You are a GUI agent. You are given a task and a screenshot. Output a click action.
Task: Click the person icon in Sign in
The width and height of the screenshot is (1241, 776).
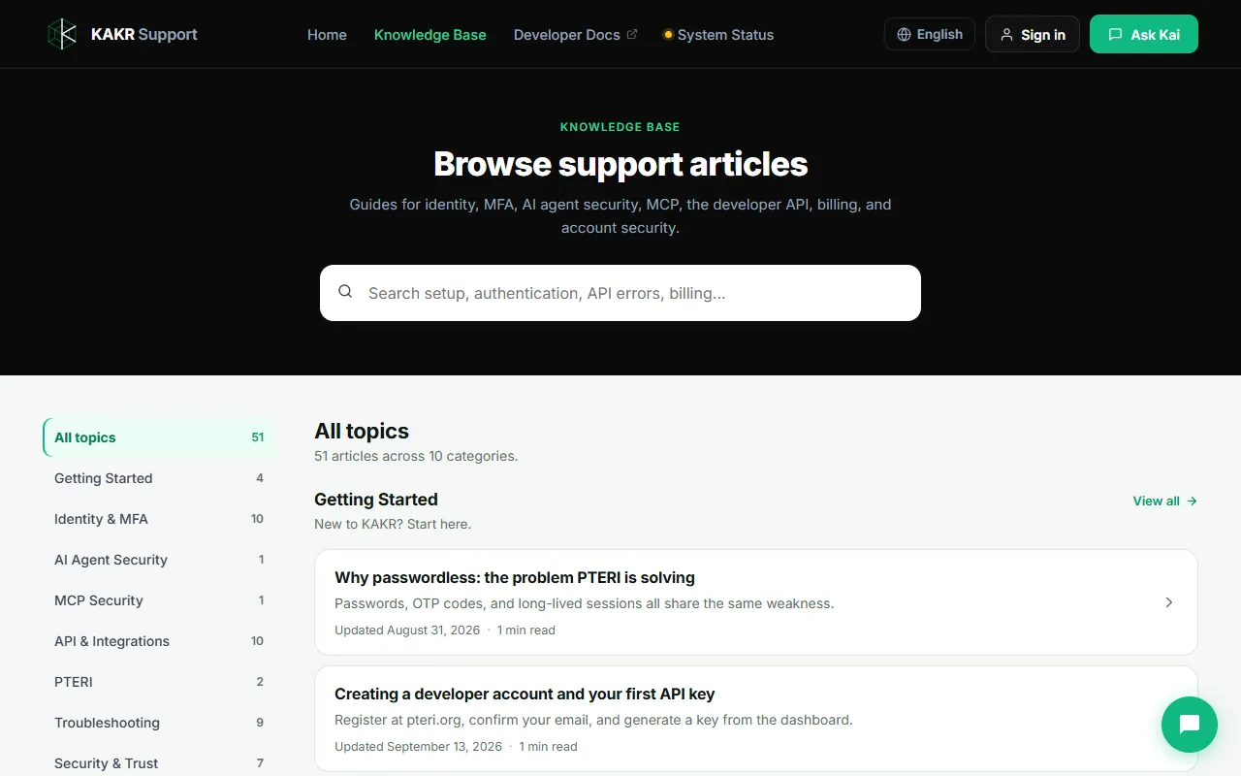(x=1008, y=35)
